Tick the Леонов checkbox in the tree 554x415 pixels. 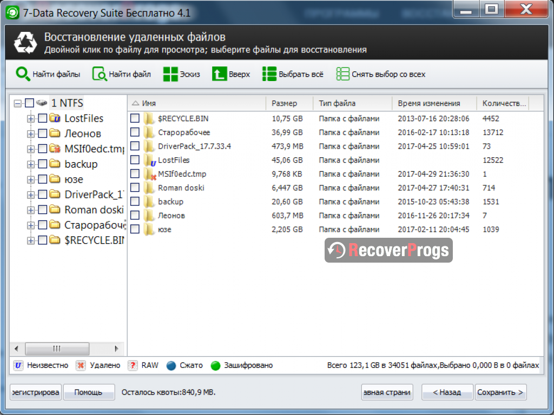42,133
